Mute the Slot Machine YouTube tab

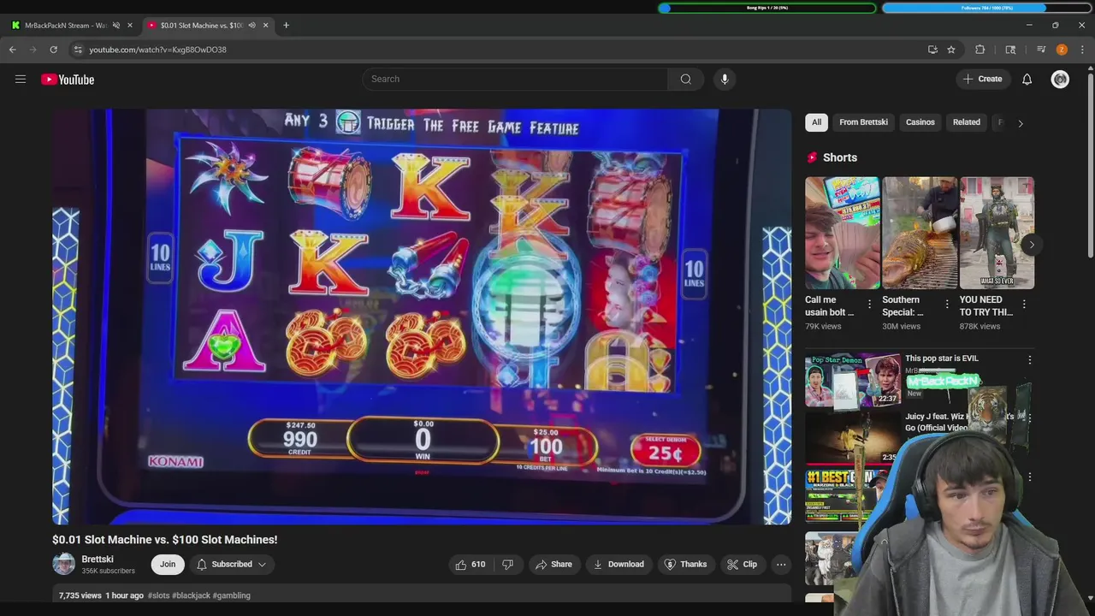[x=252, y=25]
